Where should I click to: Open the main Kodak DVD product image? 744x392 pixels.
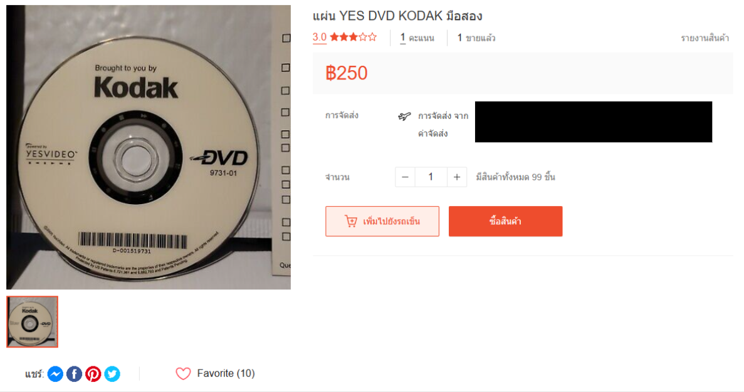(149, 147)
